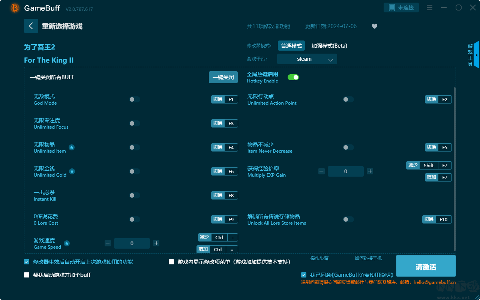Screen dimensions: 480x300
Task: Click the 共11项修改器功能 text
Action: [268, 26]
